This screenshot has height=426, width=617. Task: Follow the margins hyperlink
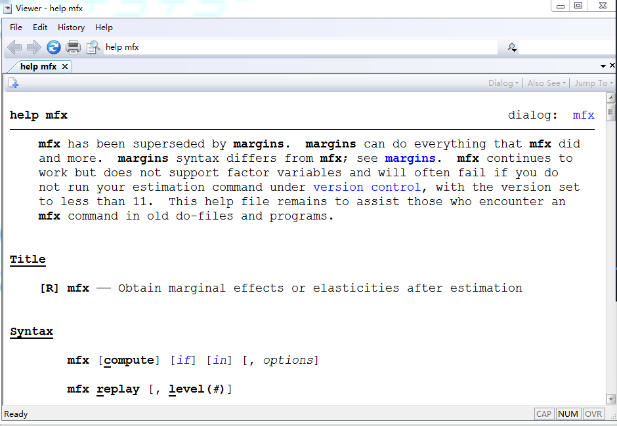click(x=410, y=159)
